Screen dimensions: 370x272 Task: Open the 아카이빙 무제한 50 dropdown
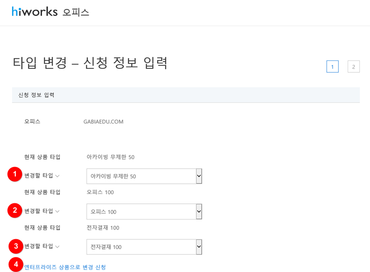click(144, 177)
